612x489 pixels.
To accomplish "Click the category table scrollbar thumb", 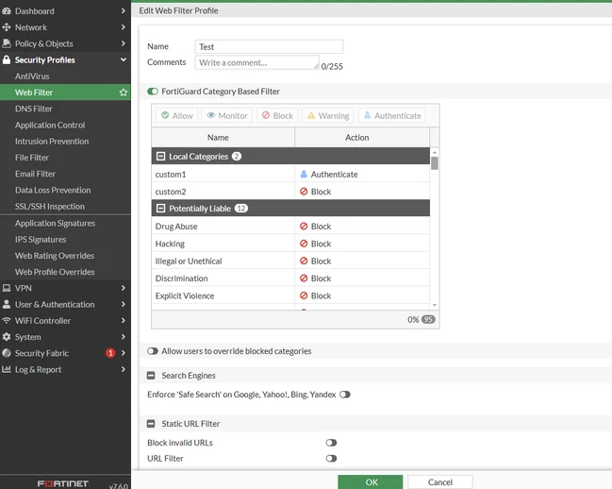I will (x=435, y=163).
